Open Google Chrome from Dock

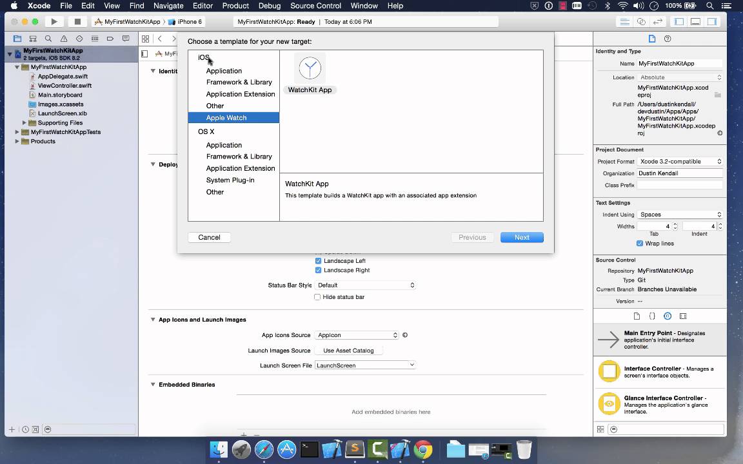tap(422, 449)
